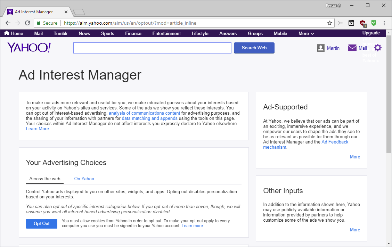Click the purple Mail envelope icon
This screenshot has height=247, width=392.
coord(352,48)
